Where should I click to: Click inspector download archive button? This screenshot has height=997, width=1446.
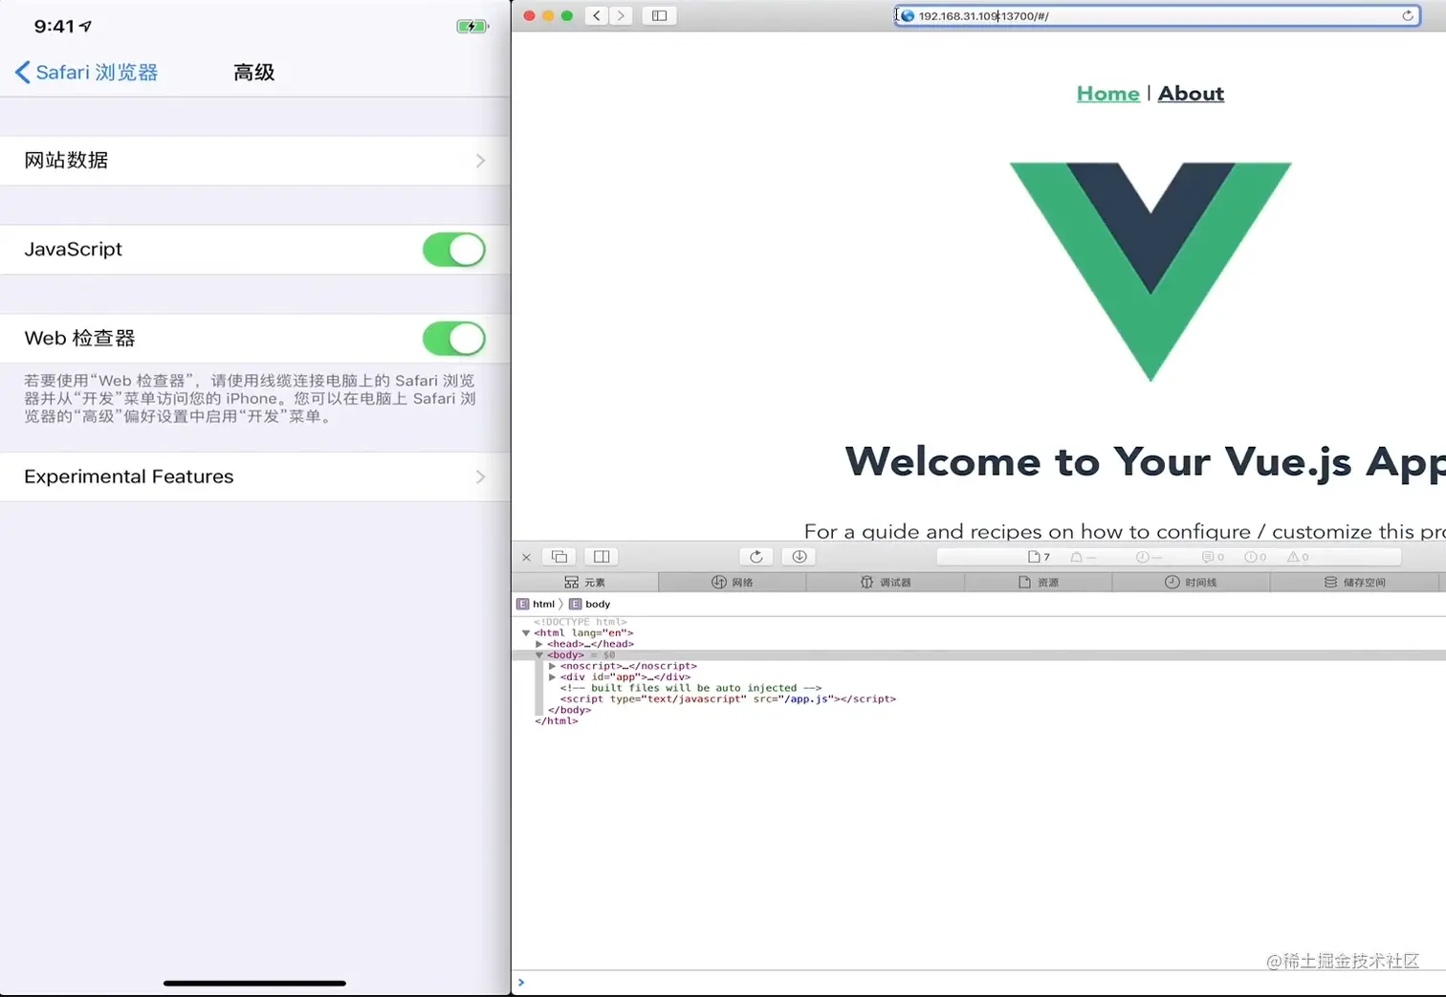coord(800,557)
